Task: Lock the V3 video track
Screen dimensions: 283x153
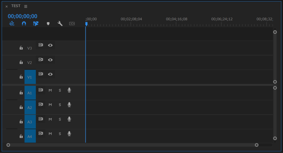Action: pyautogui.click(x=21, y=48)
